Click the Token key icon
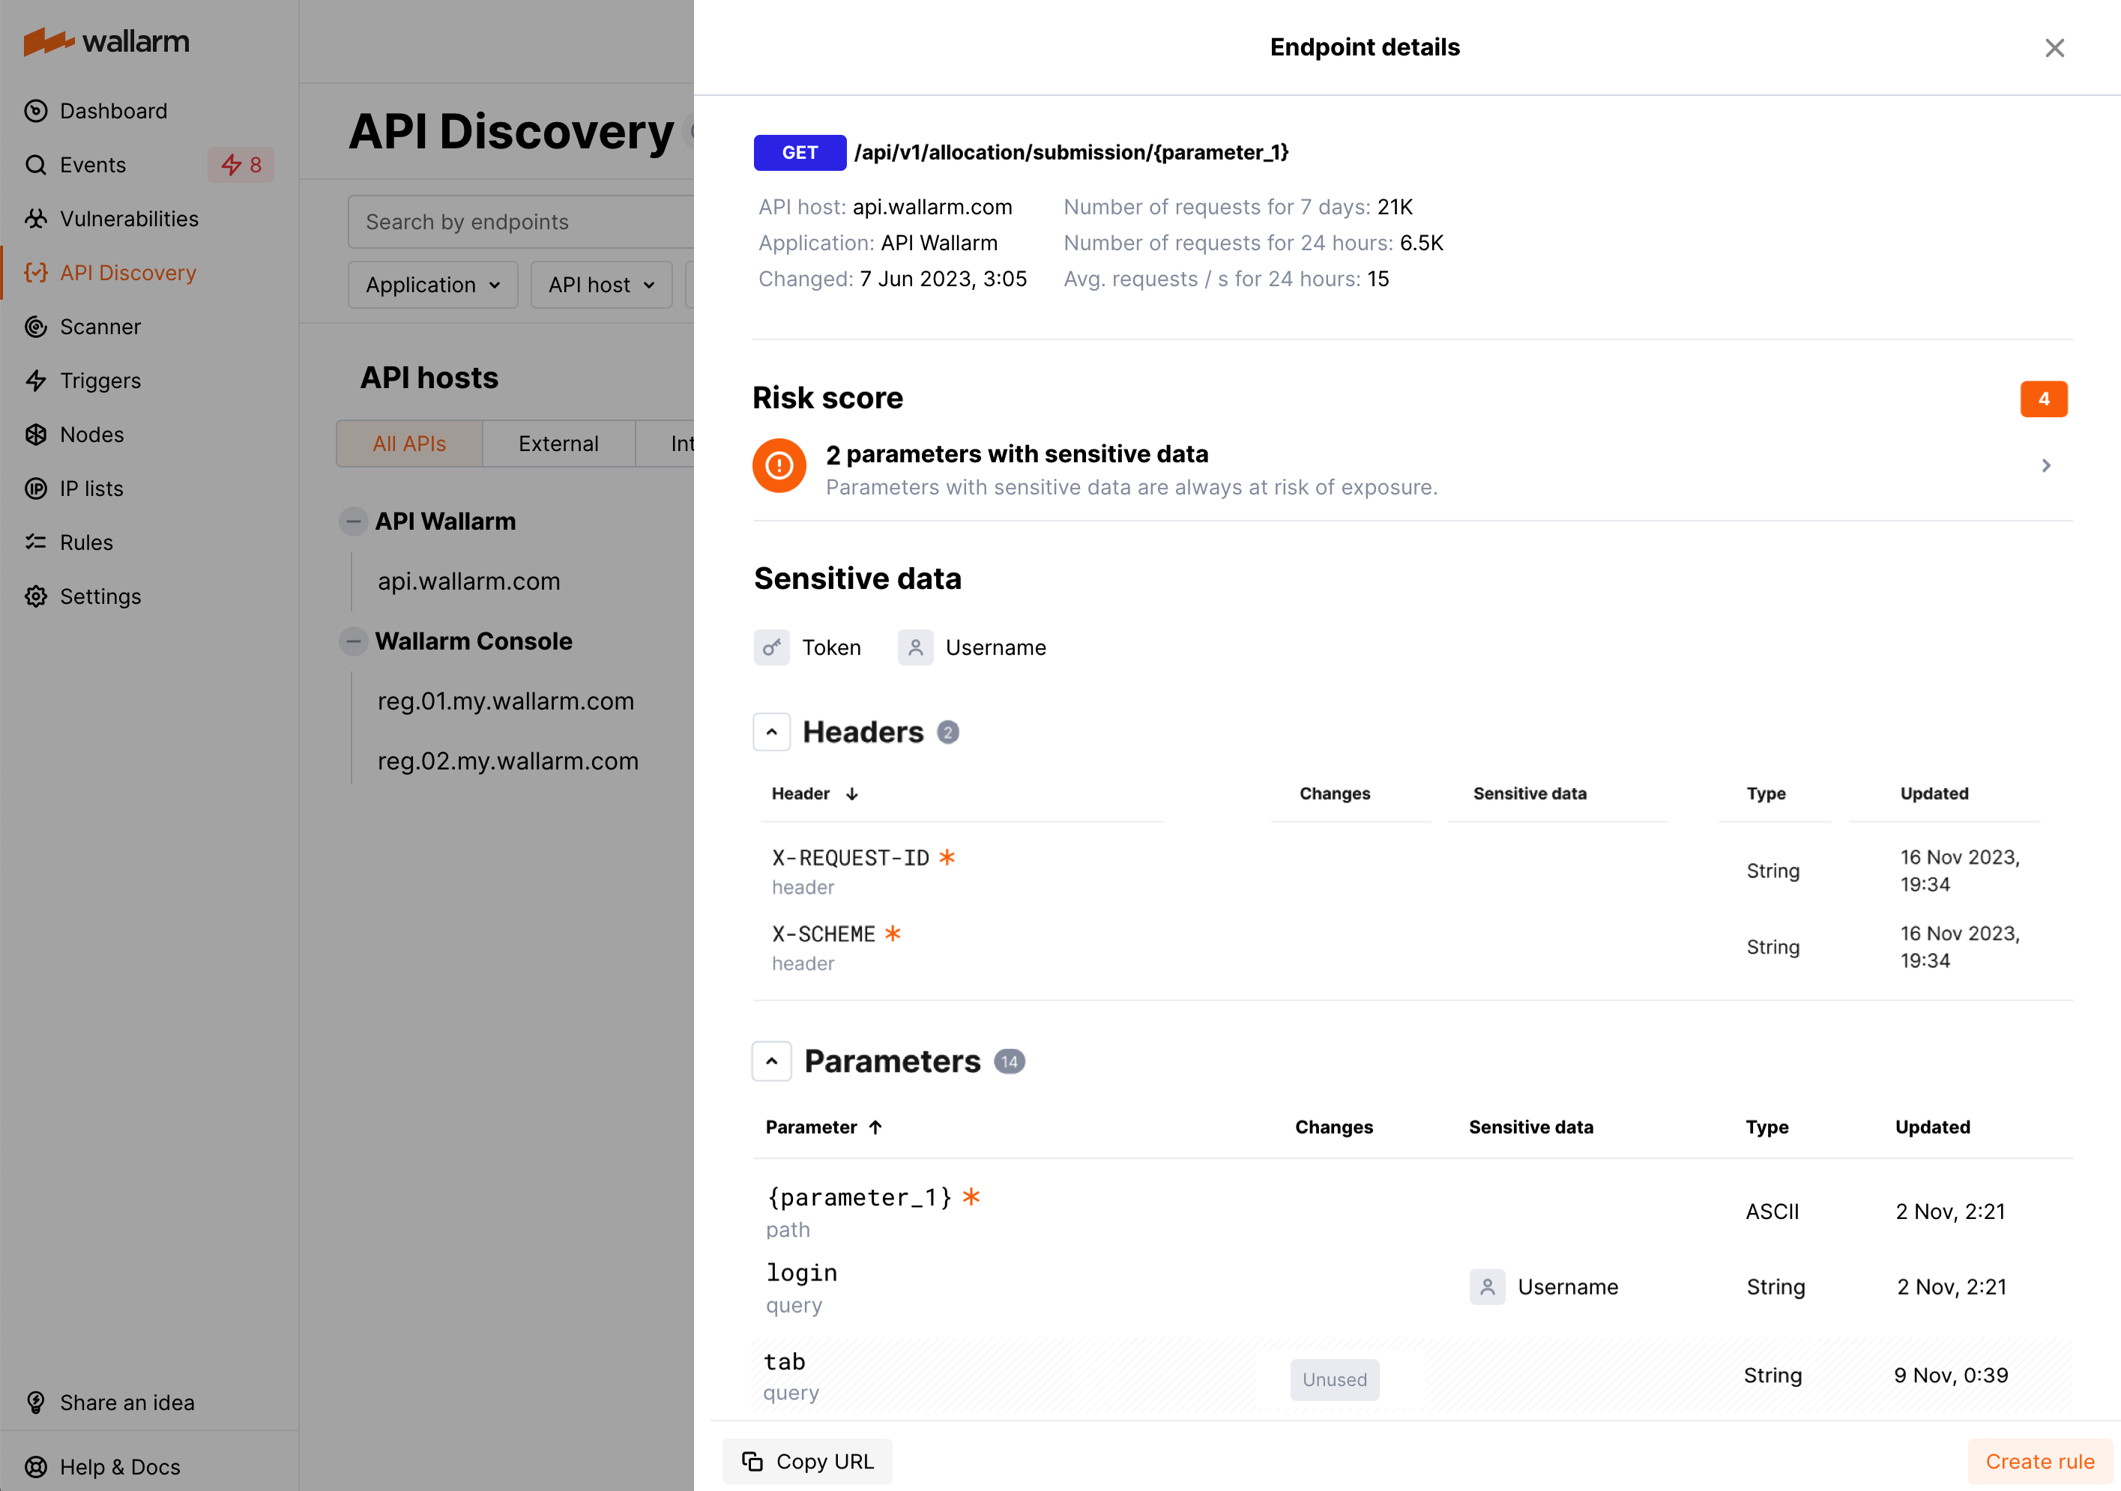This screenshot has width=2121, height=1491. click(771, 647)
